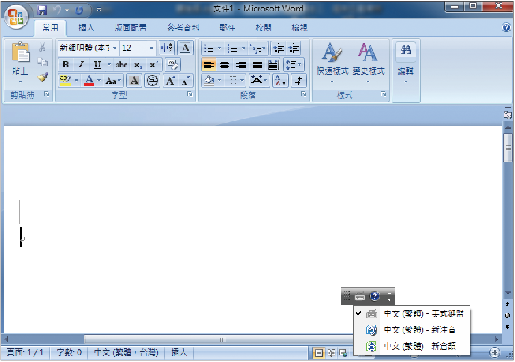515x362 pixels.
Task: Click the horizontal scrollbar thumb
Action: [222, 340]
